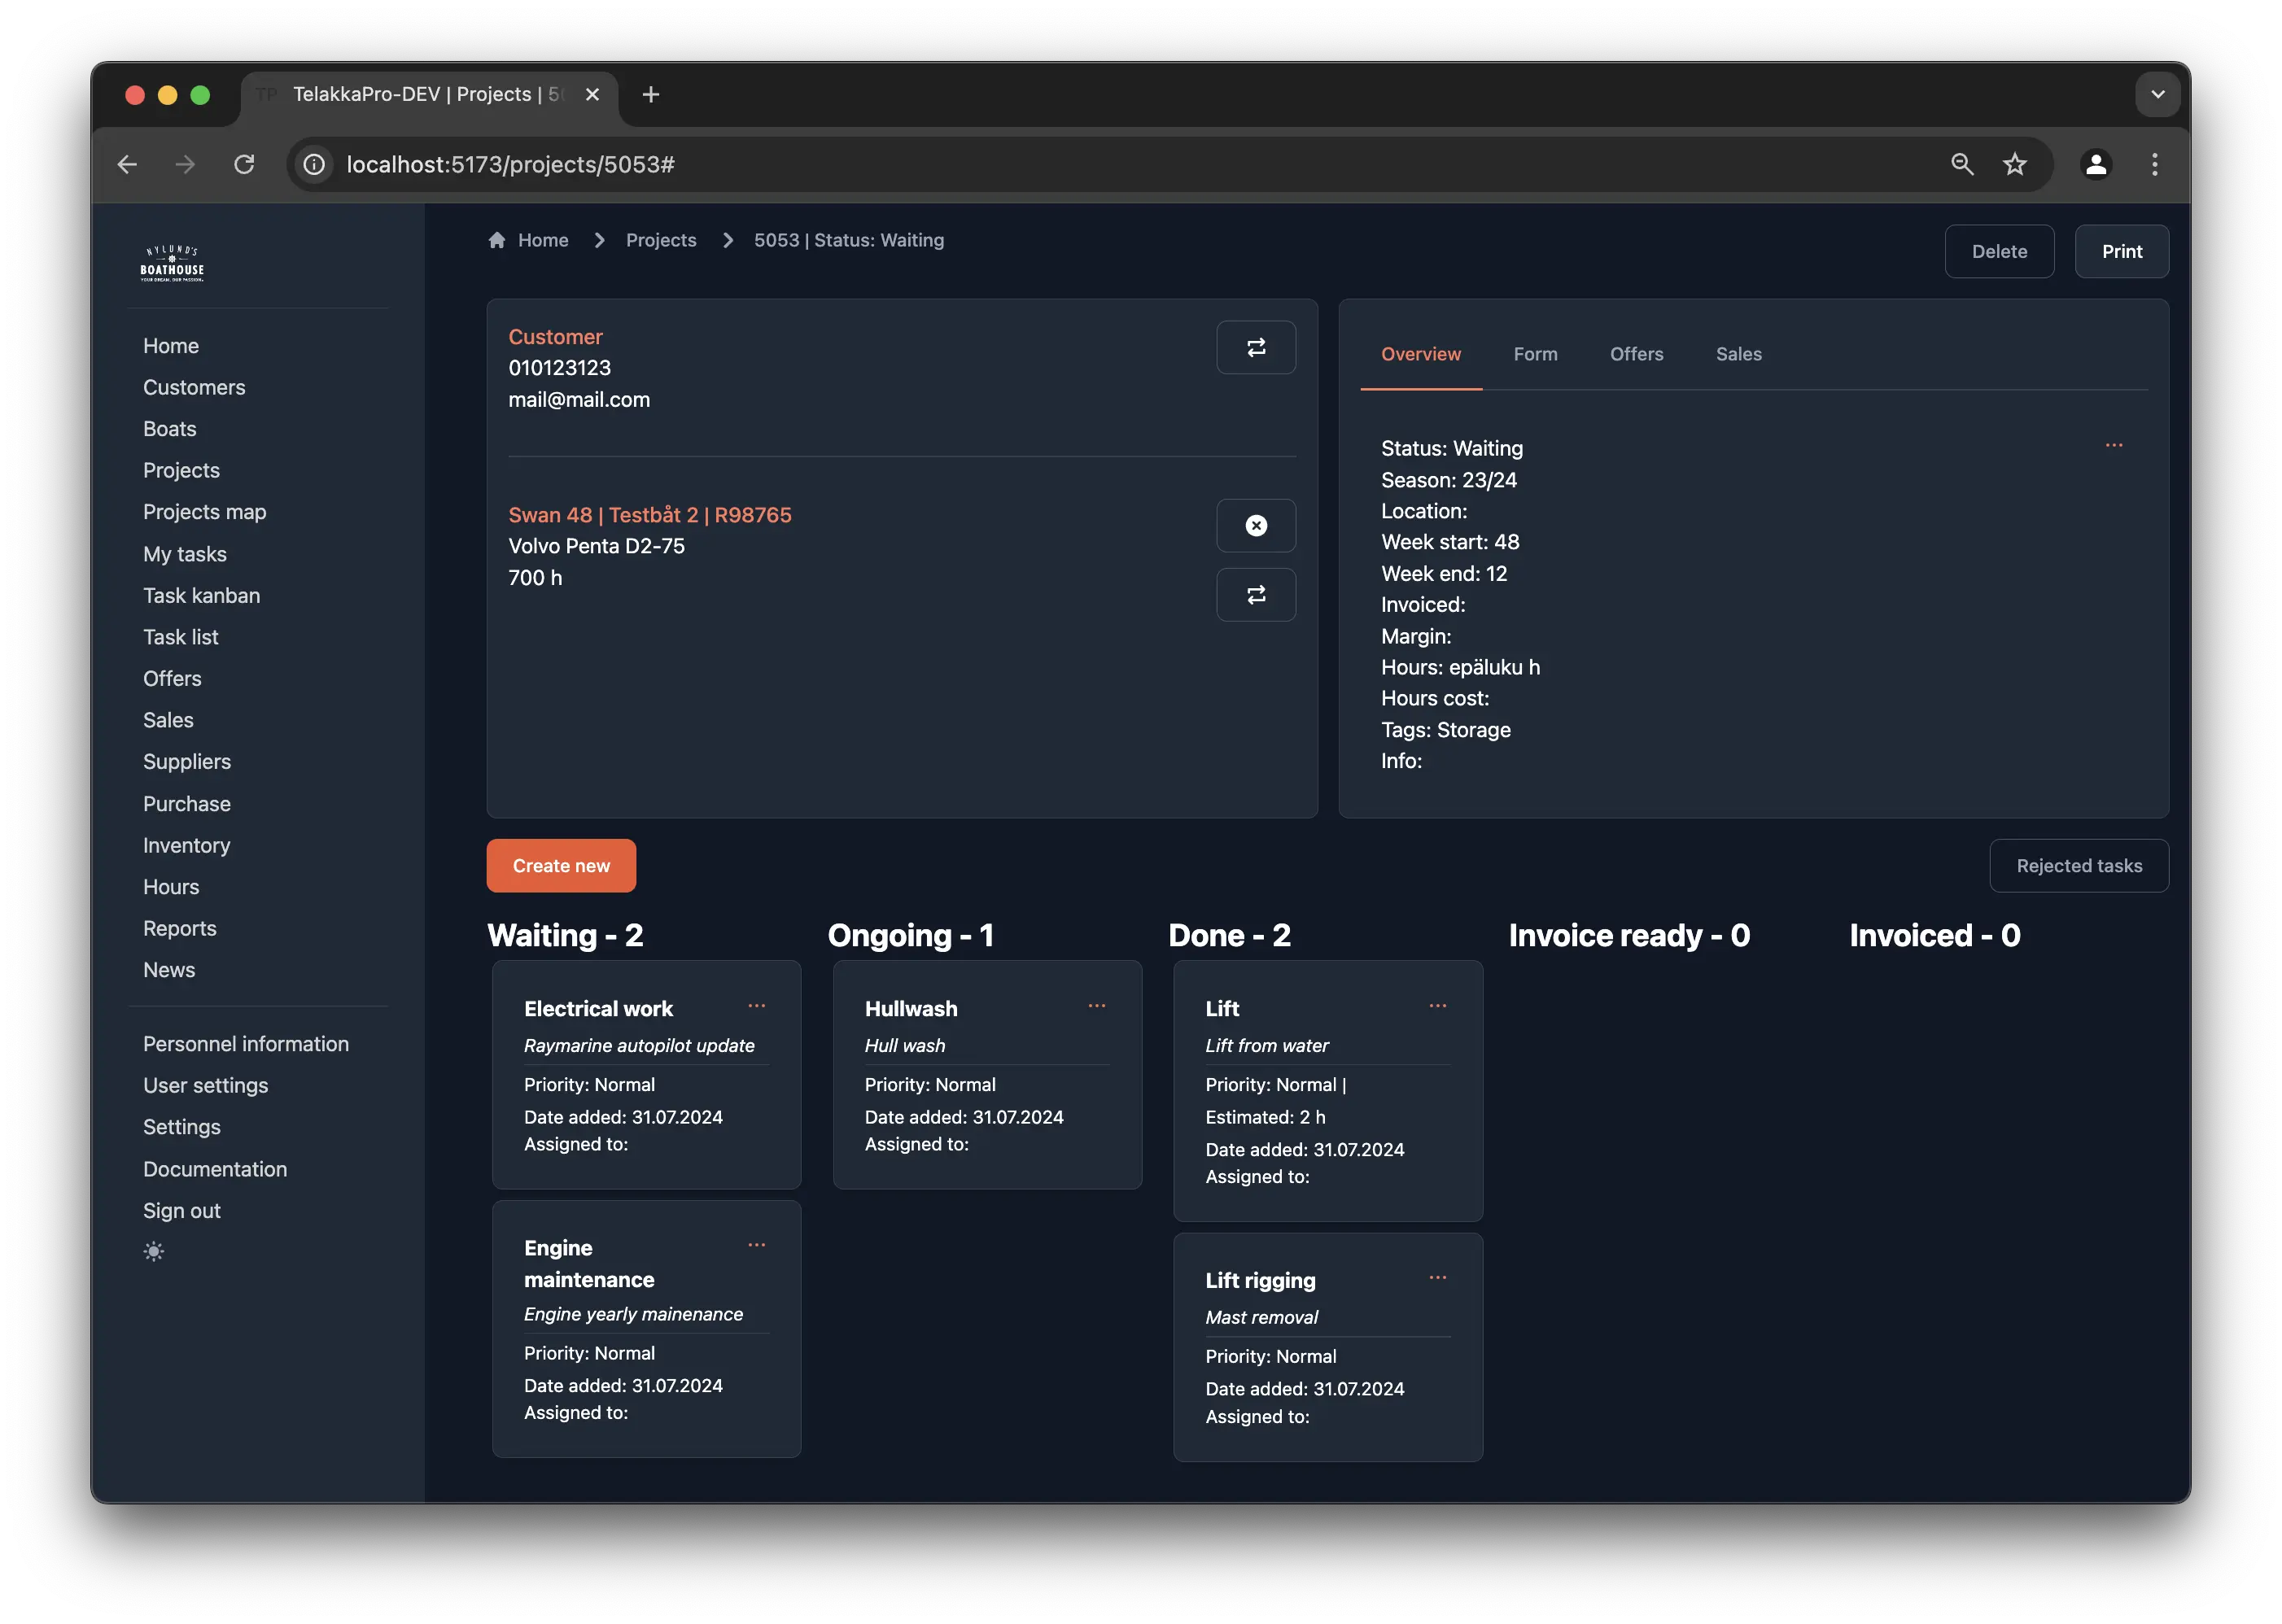Image resolution: width=2282 pixels, height=1624 pixels.
Task: Open Settings in the sidebar
Action: click(x=182, y=1127)
